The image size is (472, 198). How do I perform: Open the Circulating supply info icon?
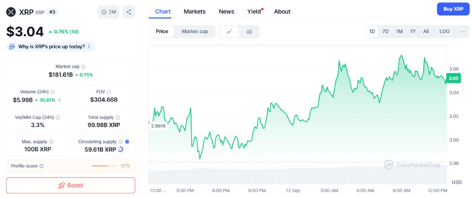tap(121, 142)
